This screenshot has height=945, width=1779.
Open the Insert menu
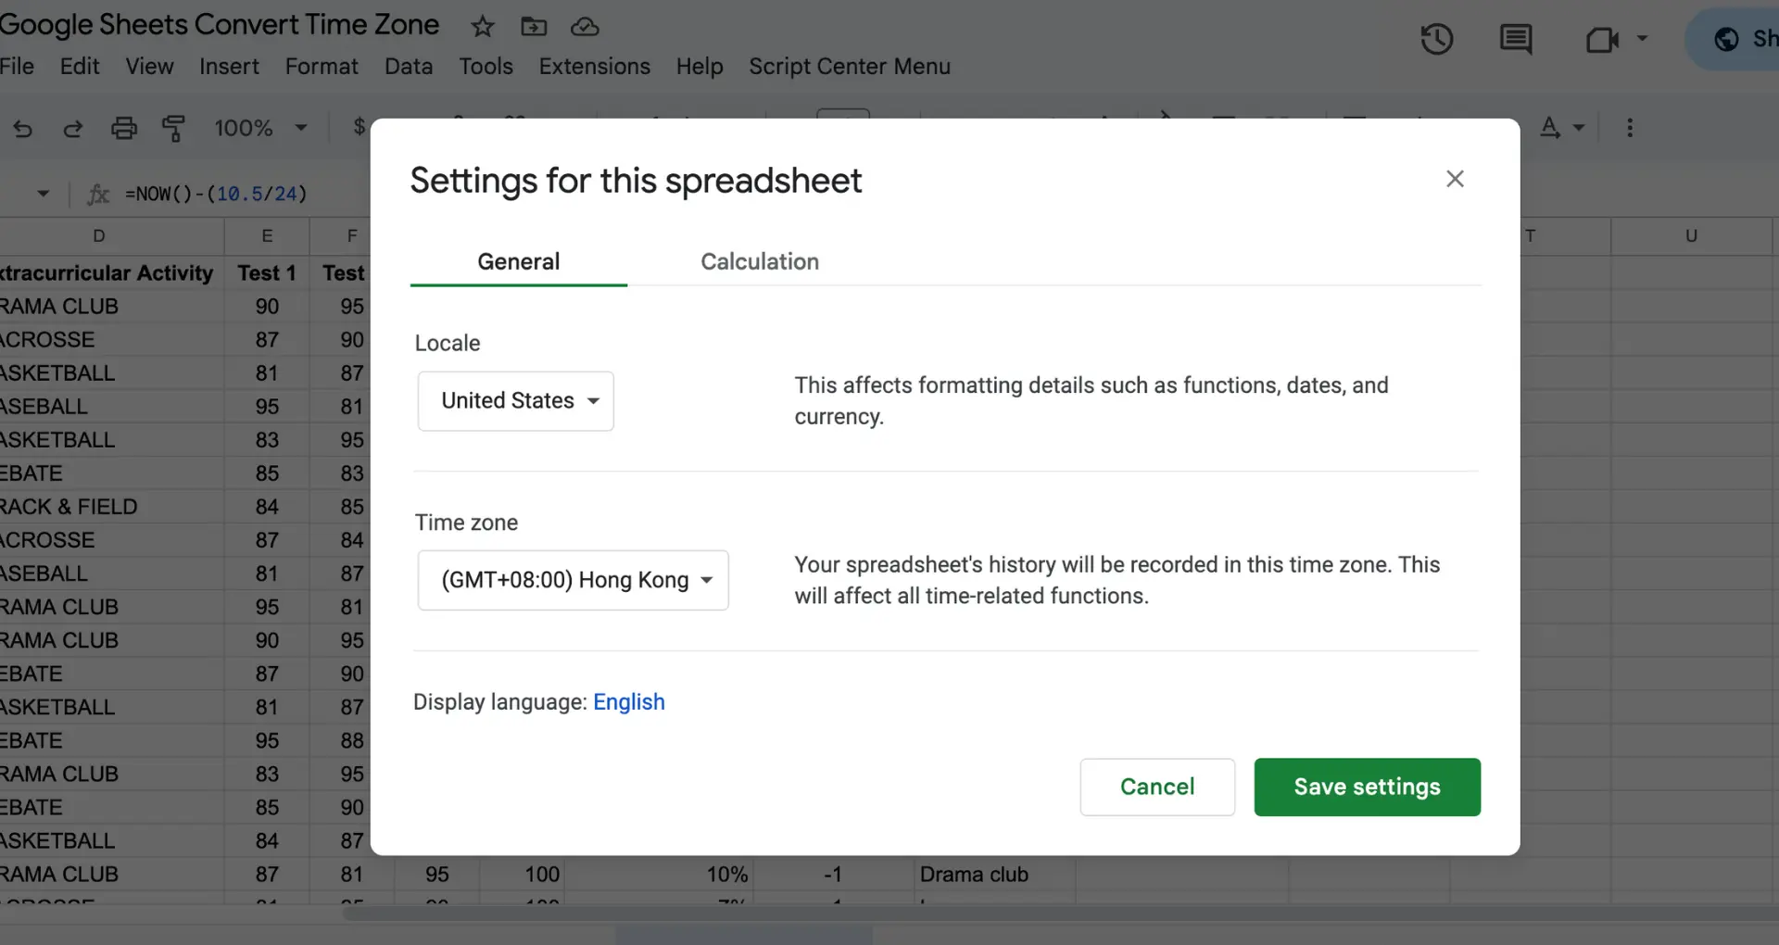pyautogui.click(x=229, y=67)
